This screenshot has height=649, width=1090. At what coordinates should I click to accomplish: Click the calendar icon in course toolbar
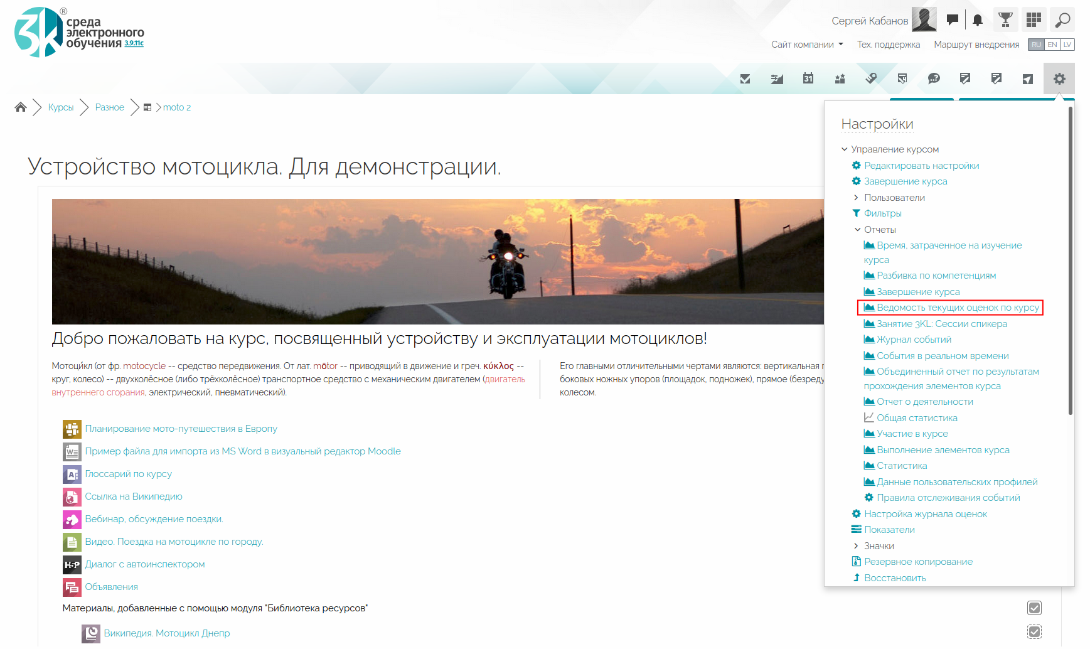coord(808,78)
